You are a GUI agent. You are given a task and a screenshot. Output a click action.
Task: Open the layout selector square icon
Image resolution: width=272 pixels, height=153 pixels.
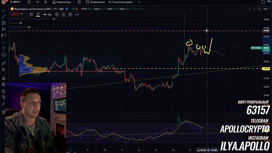coord(263,2)
